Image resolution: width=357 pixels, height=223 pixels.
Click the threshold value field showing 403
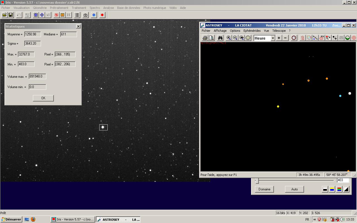point(343,180)
